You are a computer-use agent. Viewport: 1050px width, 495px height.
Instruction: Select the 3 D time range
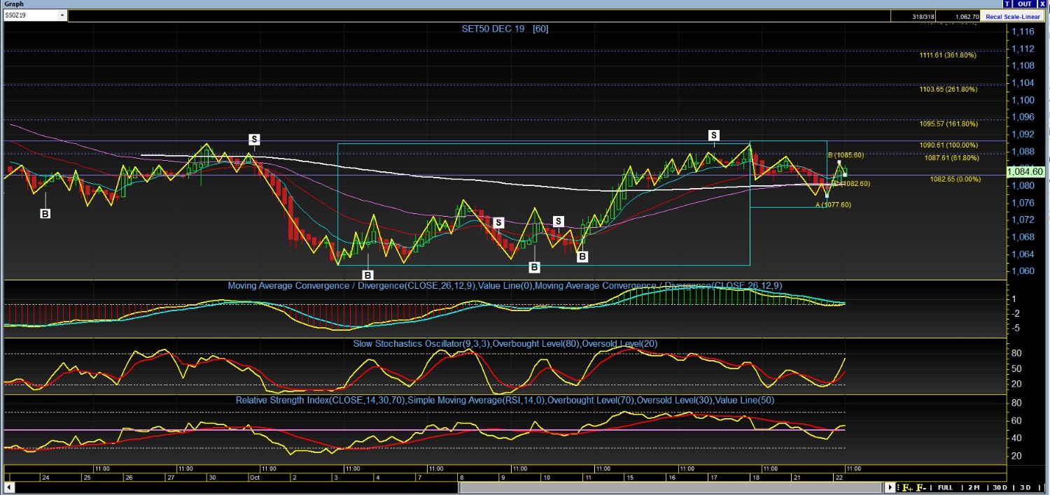pyautogui.click(x=1025, y=487)
